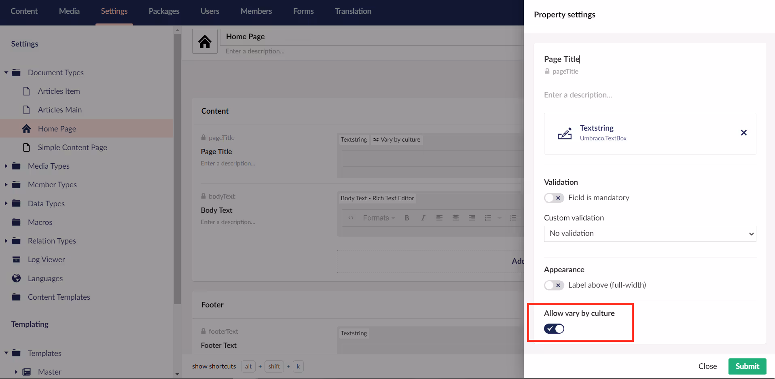This screenshot has height=379, width=775.
Task: Submit the property settings
Action: point(747,366)
